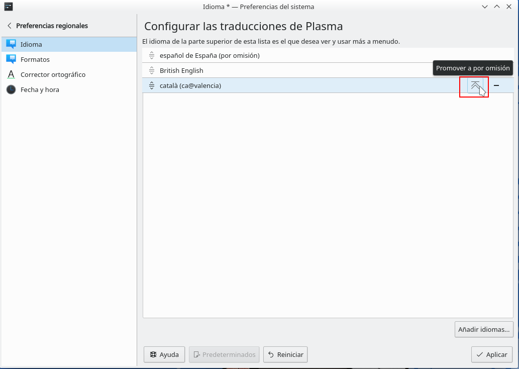This screenshot has height=369, width=519.
Task: Open help via the Ayuda button
Action: click(x=164, y=354)
